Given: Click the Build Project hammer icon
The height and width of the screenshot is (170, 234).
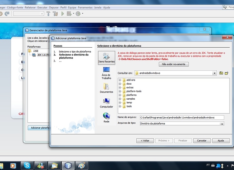Looking at the screenshot, I should click(x=48, y=14).
